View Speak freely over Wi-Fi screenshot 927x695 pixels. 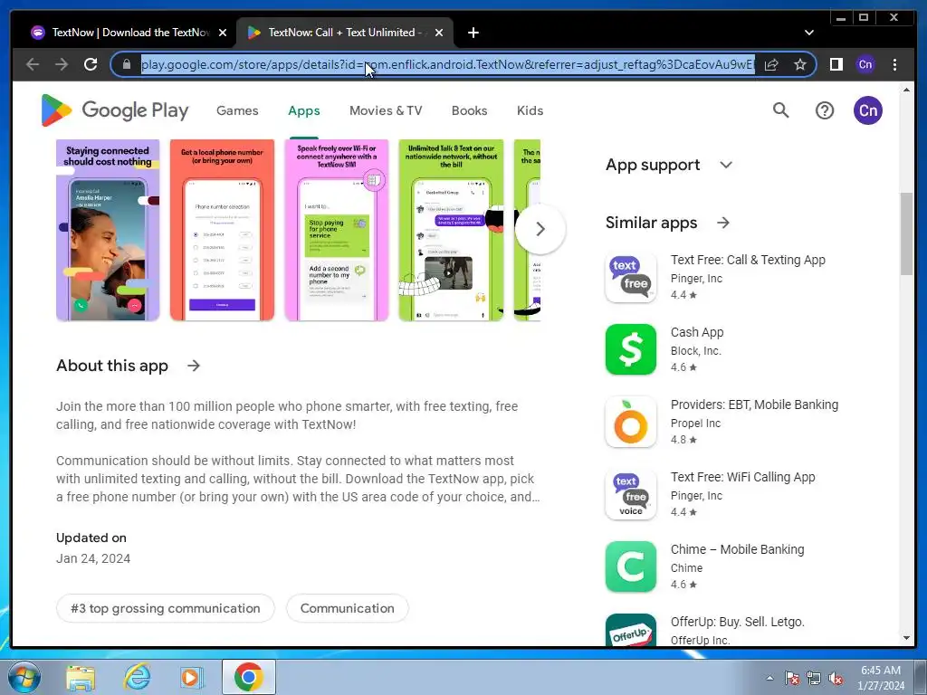click(x=337, y=230)
